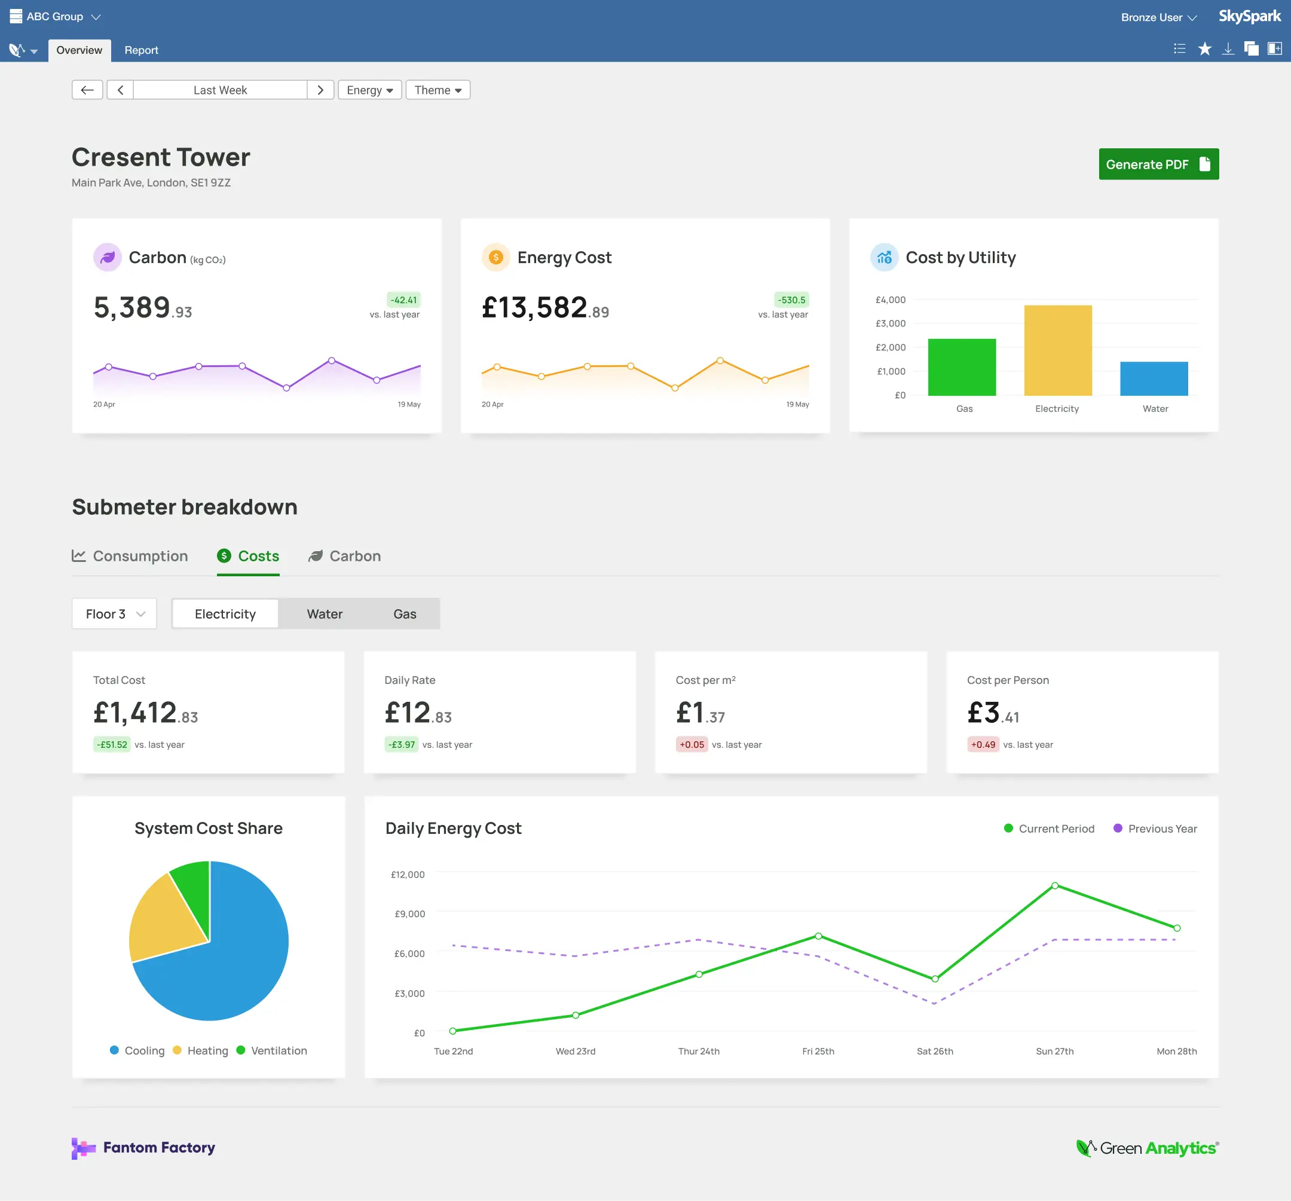Click the Green Analytics leaf app icon
This screenshot has height=1201, width=1291.
pos(16,50)
